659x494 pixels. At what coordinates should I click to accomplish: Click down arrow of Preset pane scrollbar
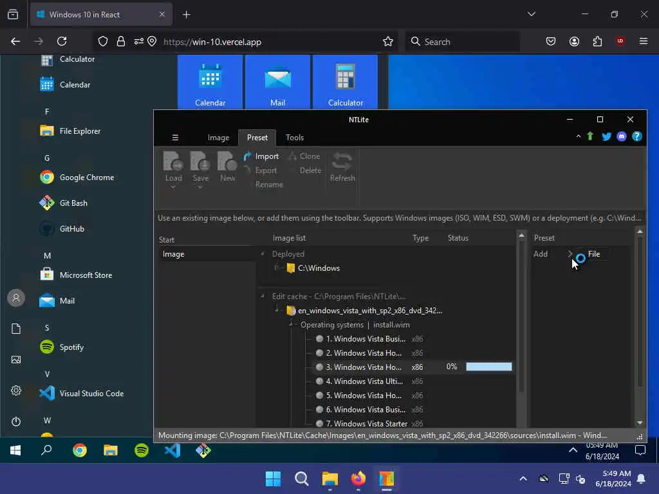pos(640,423)
